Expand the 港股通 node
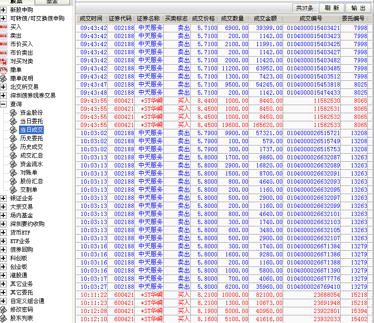 click(x=3, y=275)
